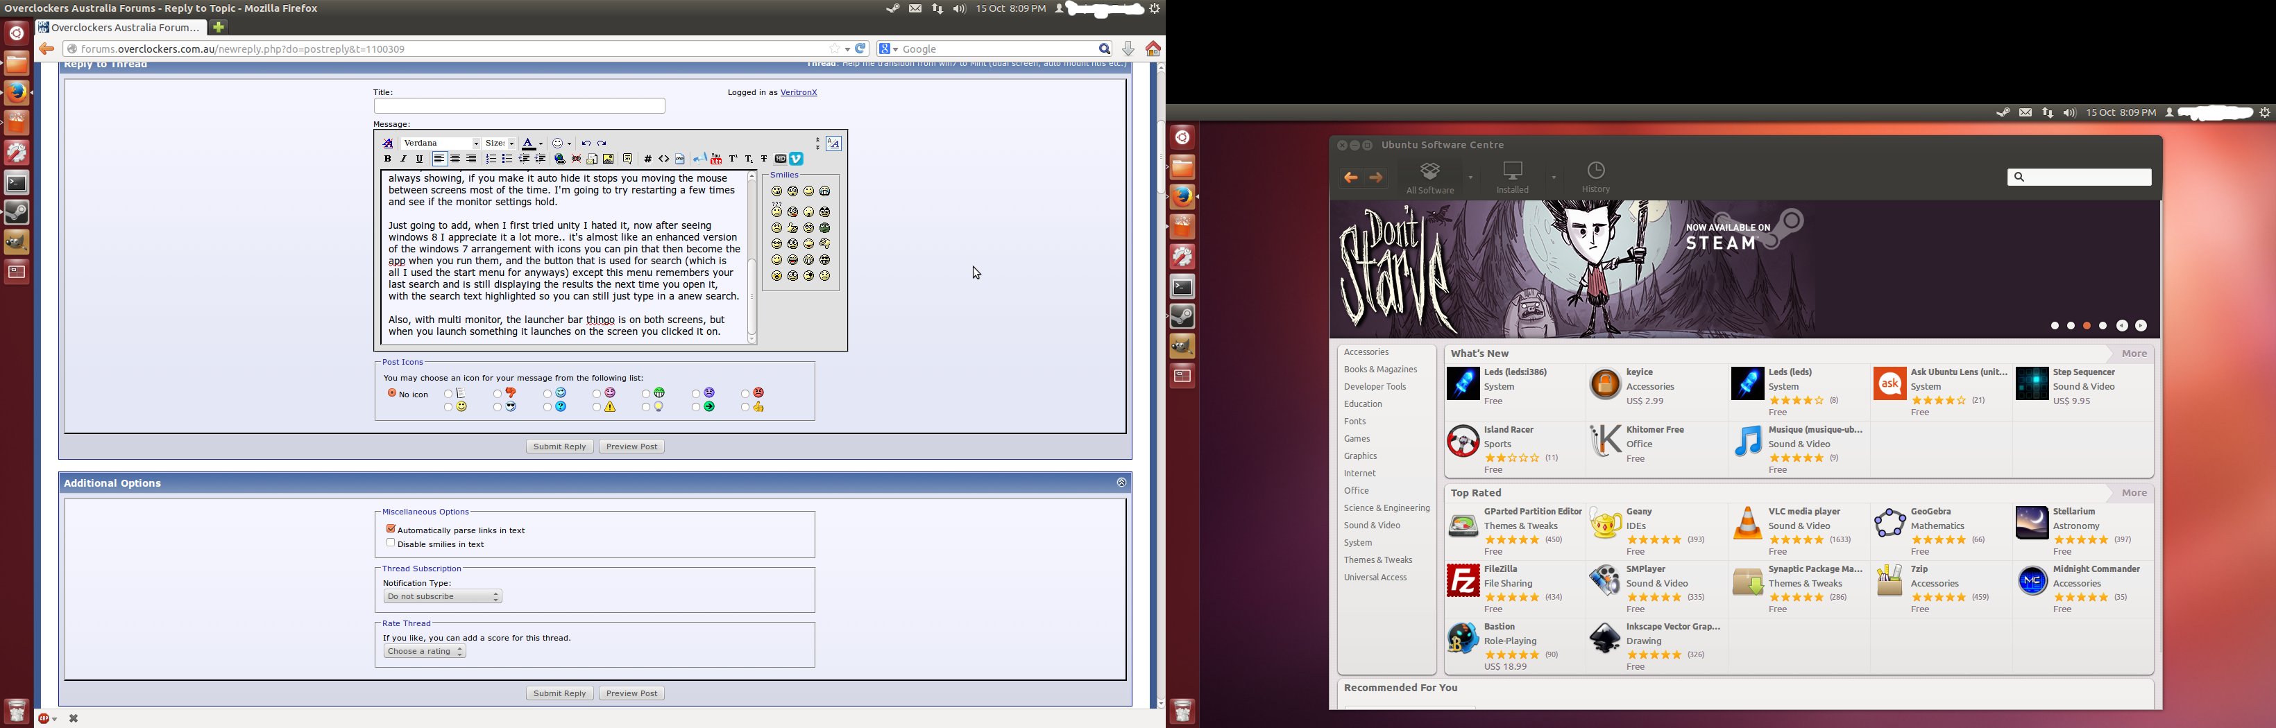Click the lower Preview Post button
2276x728 pixels.
coord(631,695)
